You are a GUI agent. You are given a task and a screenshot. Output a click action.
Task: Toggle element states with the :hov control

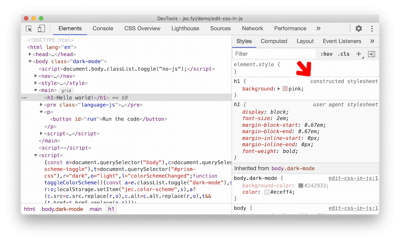327,54
